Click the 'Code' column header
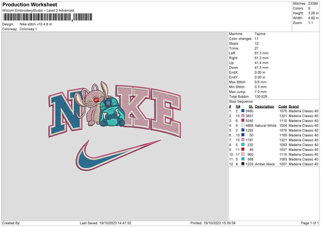Image resolution: width=321 pixels, height=227 pixels. click(x=282, y=107)
